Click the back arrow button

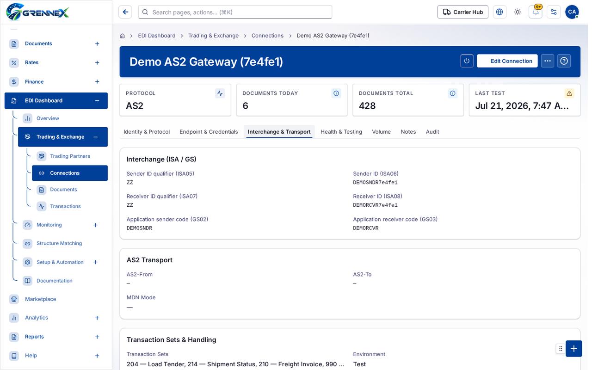point(125,12)
